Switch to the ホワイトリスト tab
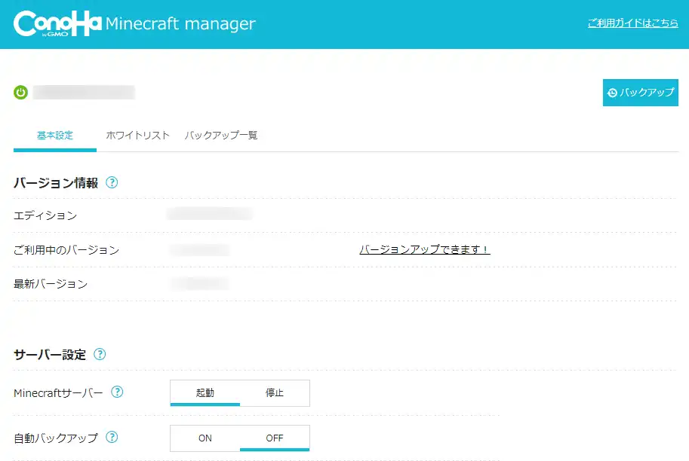The image size is (689, 461). coord(137,135)
